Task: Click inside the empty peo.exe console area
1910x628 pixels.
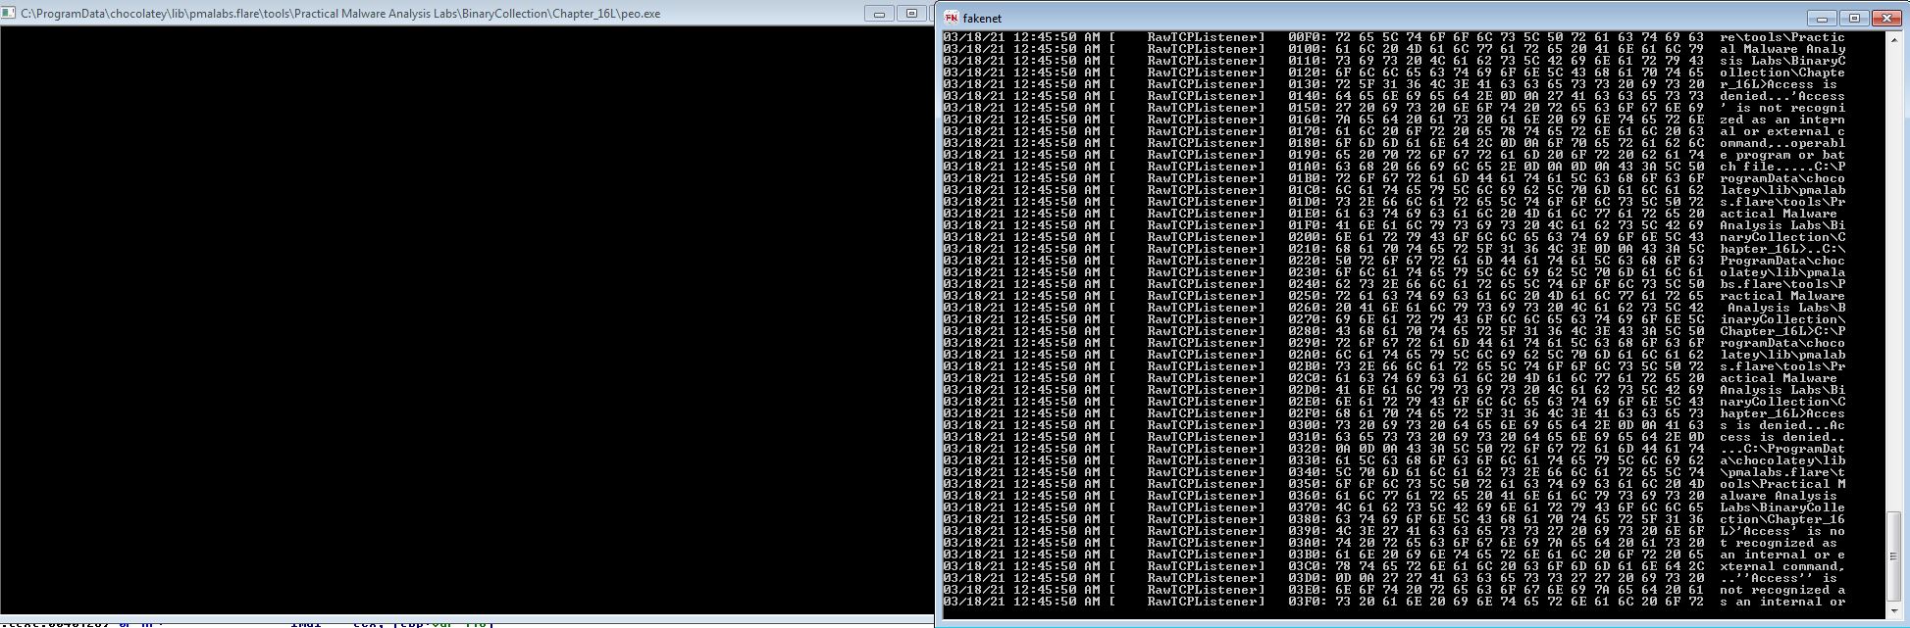Action: [466, 323]
